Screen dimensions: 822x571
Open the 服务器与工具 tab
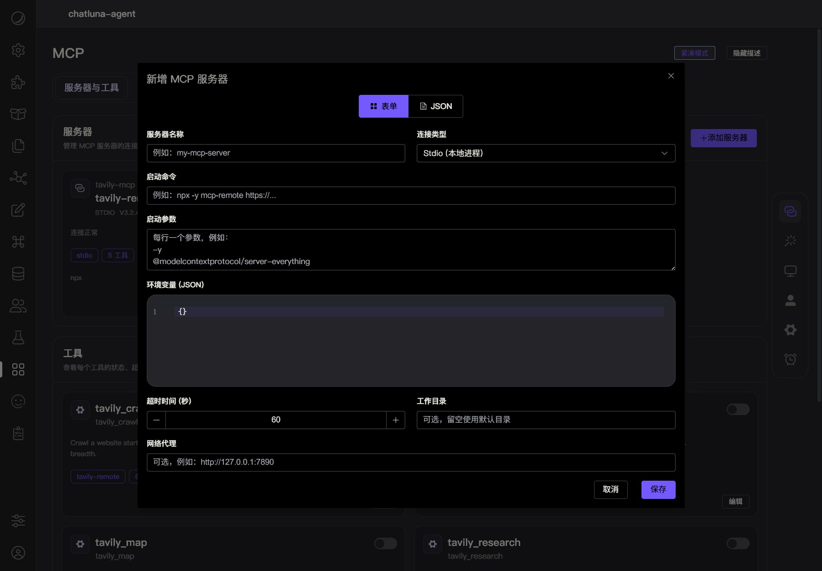[x=91, y=88]
